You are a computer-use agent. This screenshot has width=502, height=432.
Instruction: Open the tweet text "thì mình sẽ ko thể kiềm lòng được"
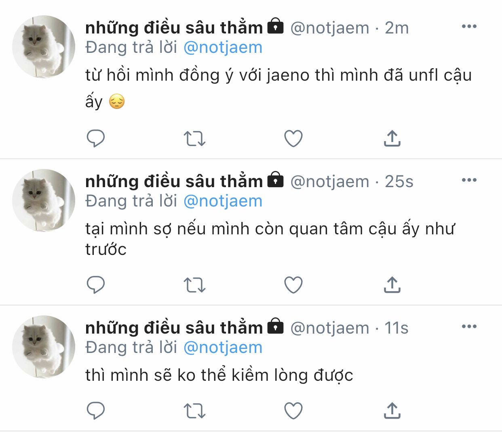219,375
